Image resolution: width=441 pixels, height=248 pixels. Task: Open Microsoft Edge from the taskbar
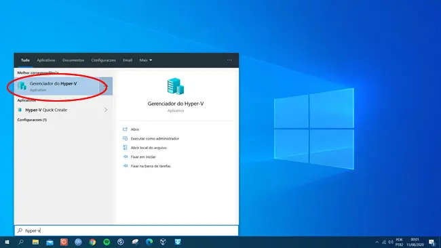(149, 242)
